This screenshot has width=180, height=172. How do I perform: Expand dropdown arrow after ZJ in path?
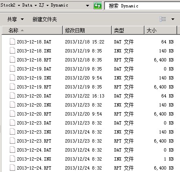[x=47, y=5]
